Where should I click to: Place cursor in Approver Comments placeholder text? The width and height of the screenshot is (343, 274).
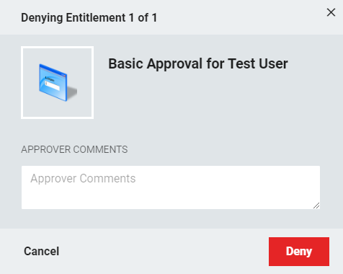point(83,179)
